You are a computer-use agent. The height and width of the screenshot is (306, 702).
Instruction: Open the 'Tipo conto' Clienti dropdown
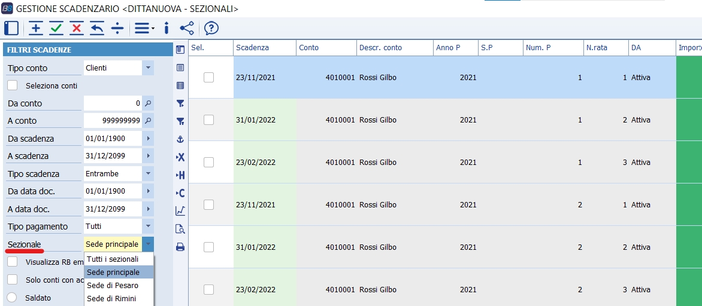[x=148, y=68]
